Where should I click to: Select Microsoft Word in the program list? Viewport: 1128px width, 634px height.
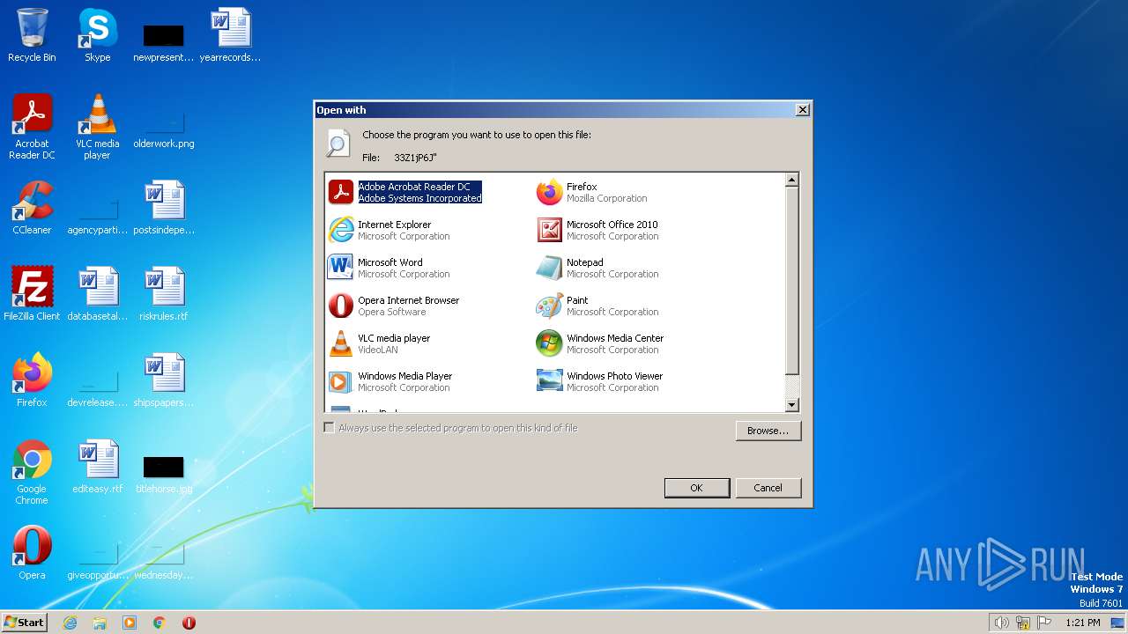(x=390, y=268)
